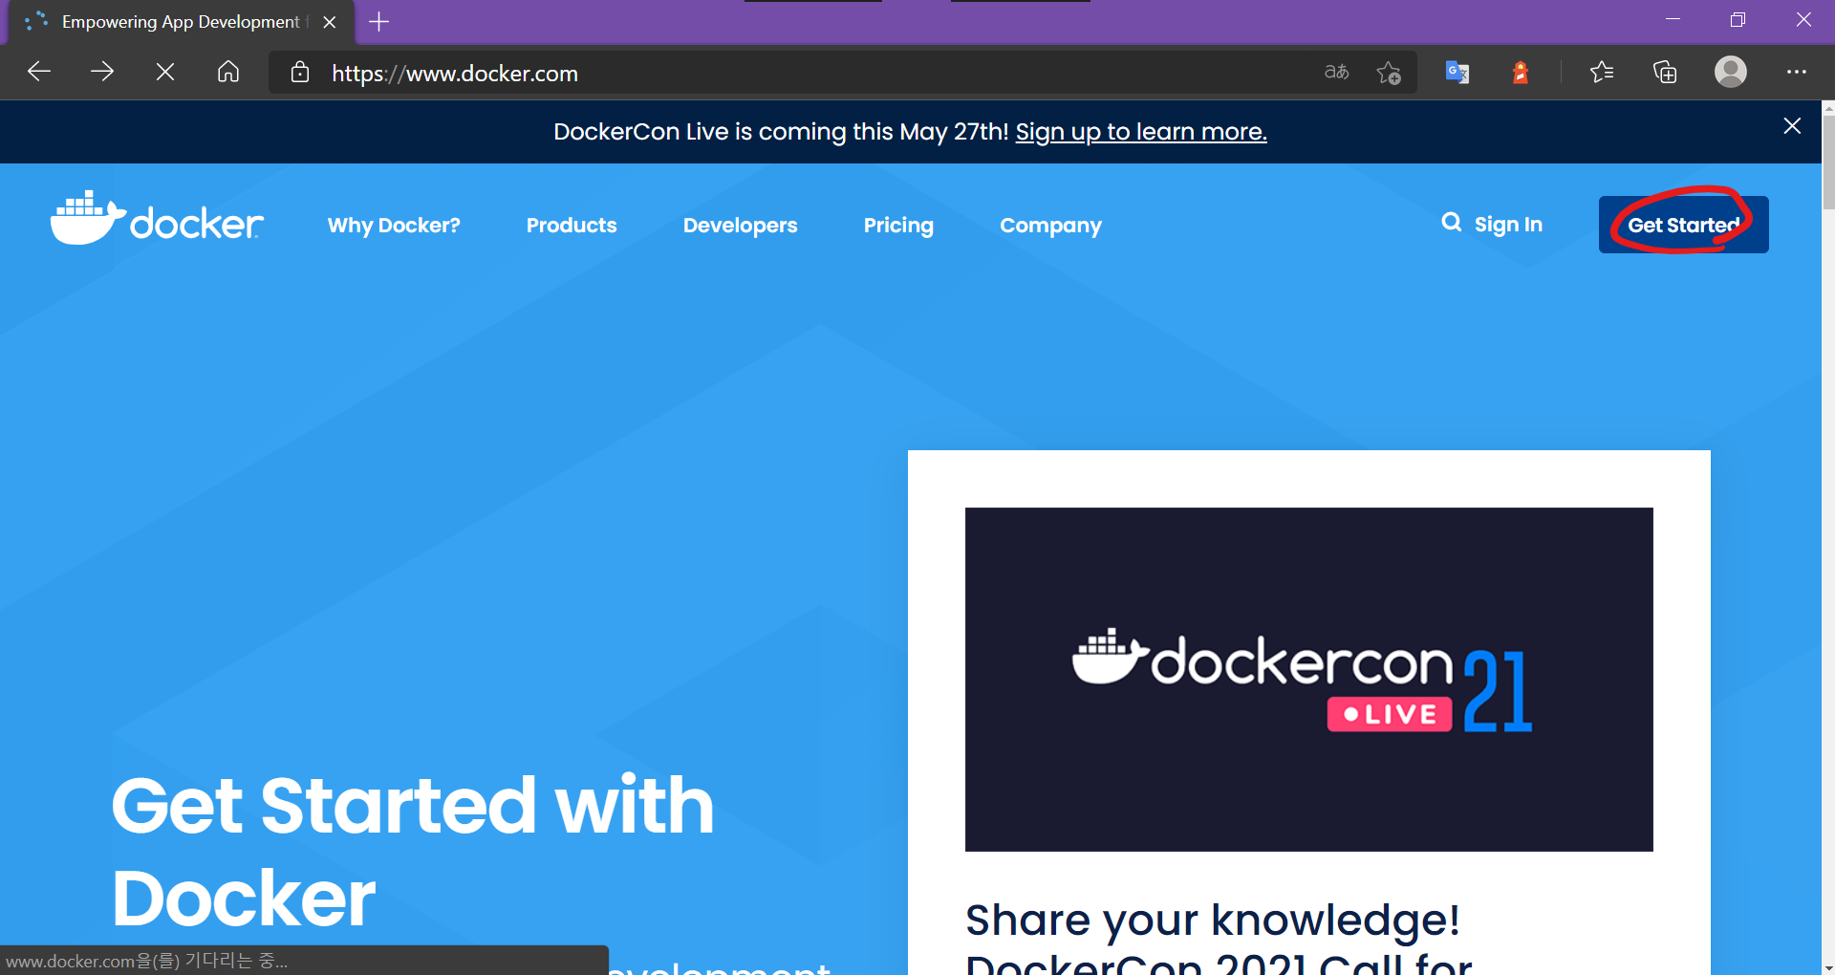Minimize the browser window

pos(1673,20)
